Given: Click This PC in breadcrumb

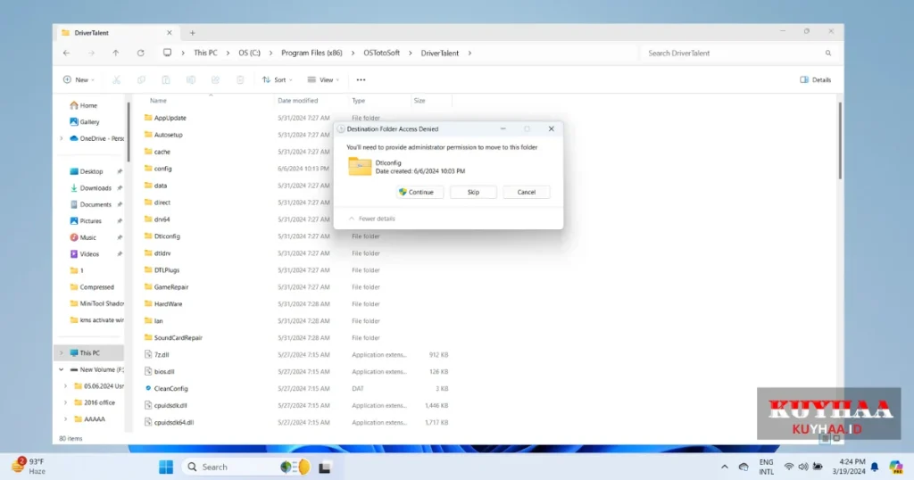Looking at the screenshot, I should [205, 53].
